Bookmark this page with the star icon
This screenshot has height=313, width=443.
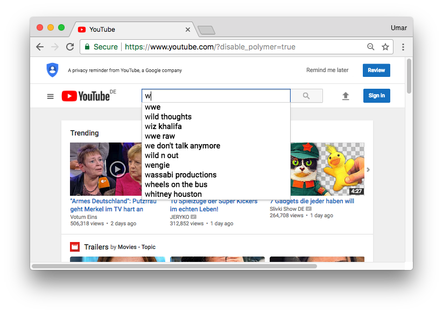[385, 47]
